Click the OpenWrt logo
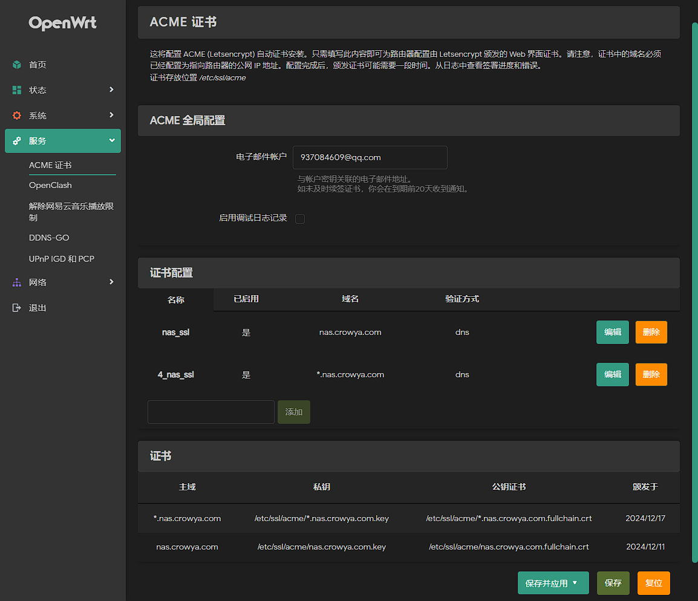Screen dimensions: 698x601 (62, 23)
